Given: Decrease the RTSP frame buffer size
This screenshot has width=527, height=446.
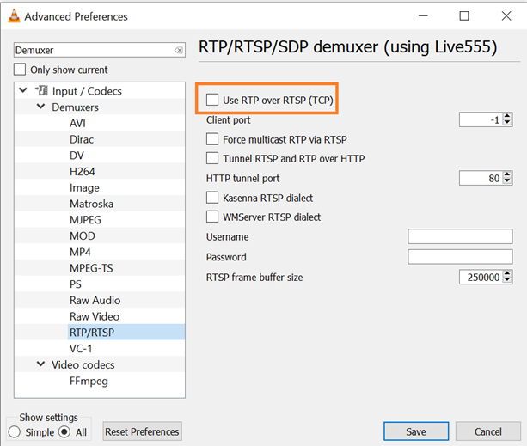Looking at the screenshot, I should pyautogui.click(x=507, y=281).
